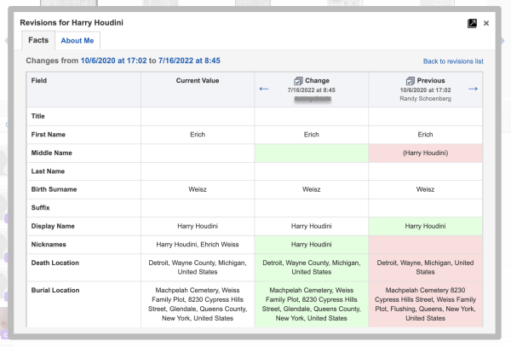
Task: Go to older revision with right arrow
Action: pyautogui.click(x=473, y=89)
